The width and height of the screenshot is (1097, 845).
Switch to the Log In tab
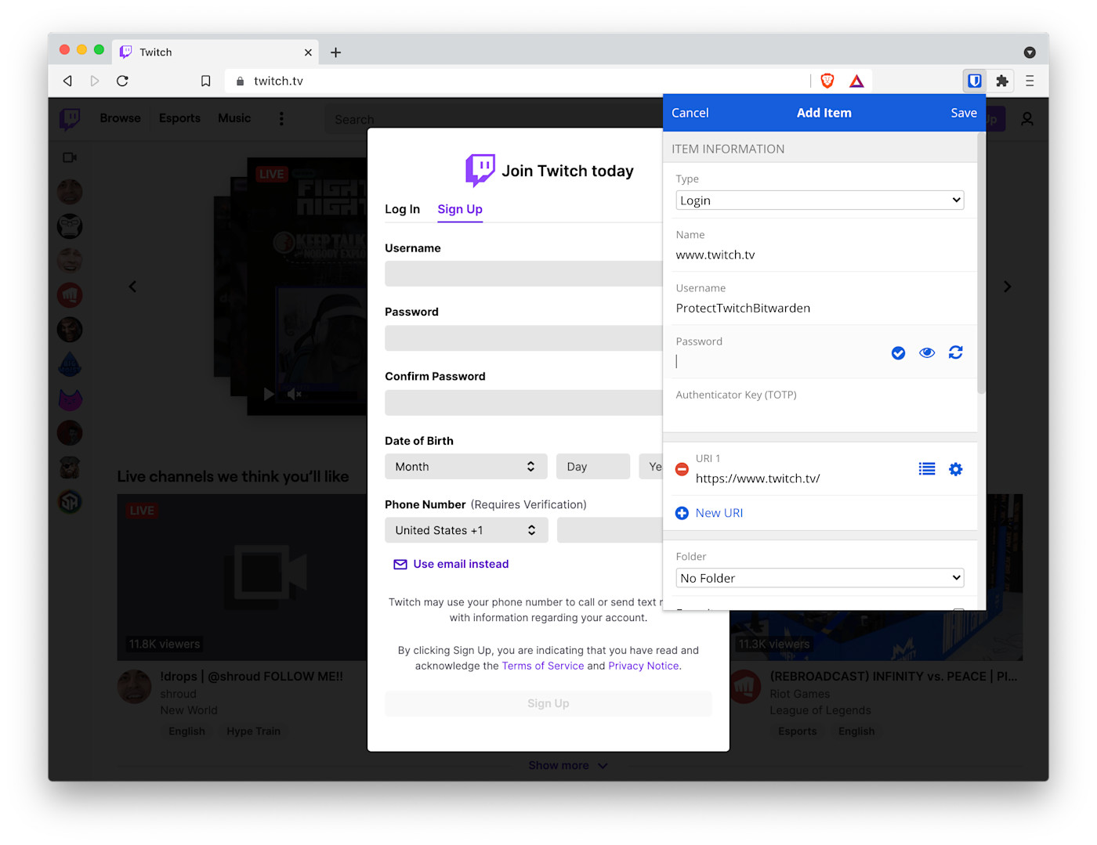click(x=402, y=209)
